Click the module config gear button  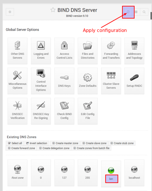(x=10, y=12)
